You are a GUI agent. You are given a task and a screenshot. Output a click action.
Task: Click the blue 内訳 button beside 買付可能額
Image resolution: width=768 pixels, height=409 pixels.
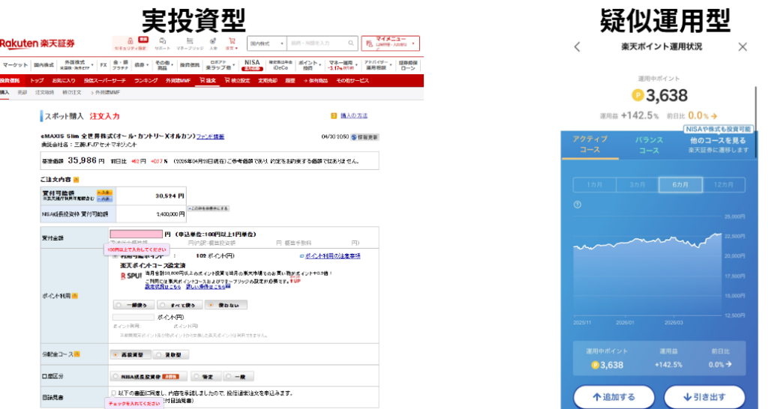click(x=104, y=199)
